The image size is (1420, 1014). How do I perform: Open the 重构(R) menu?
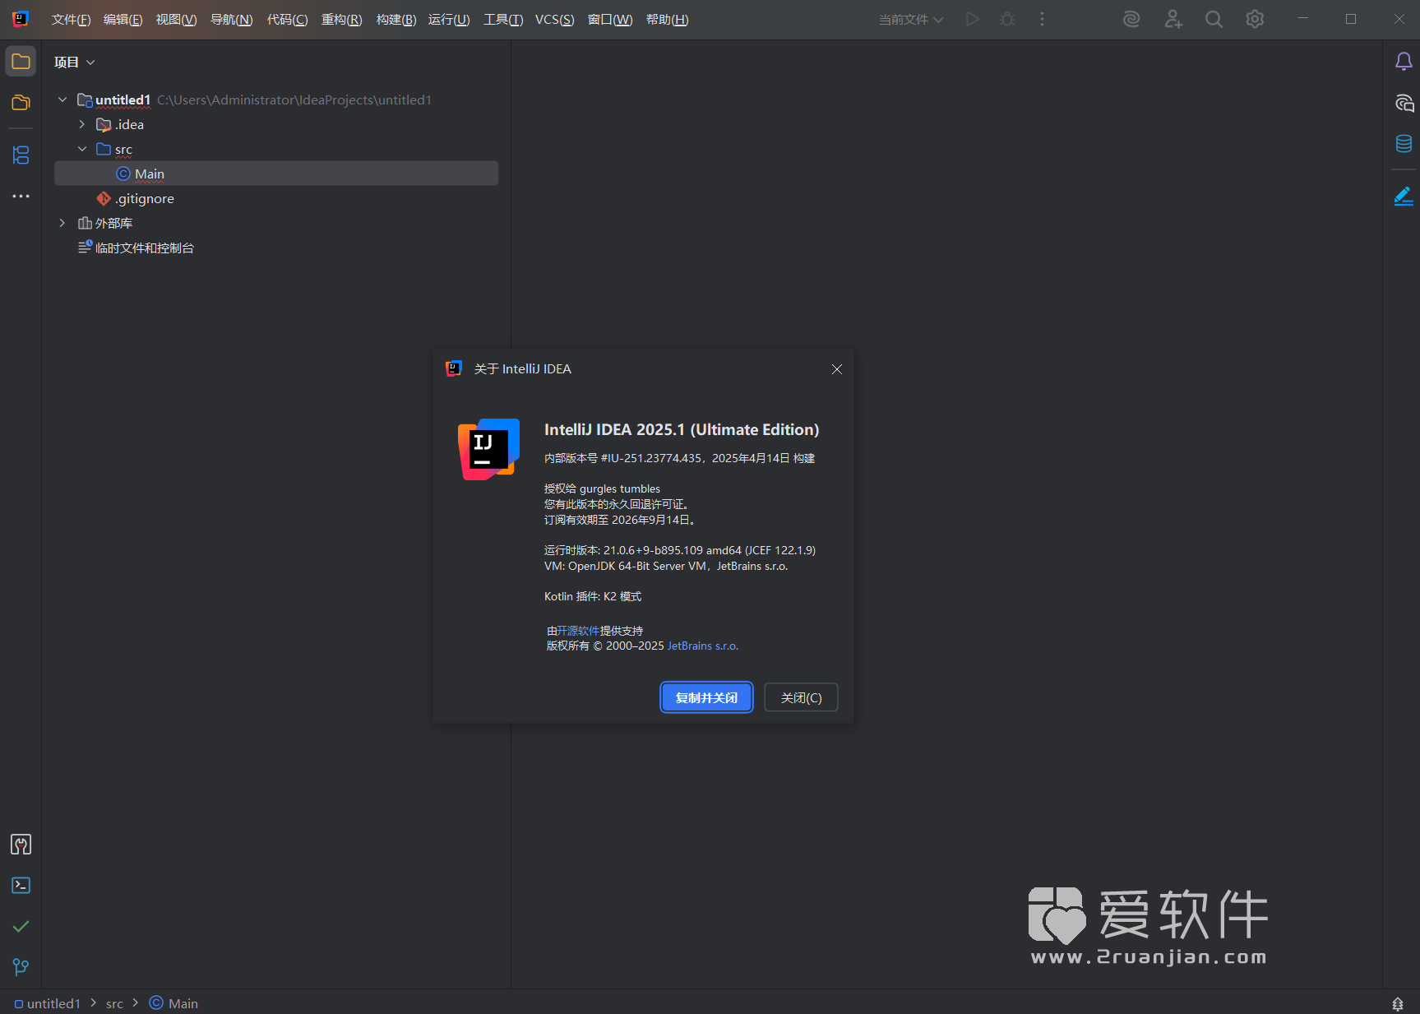341,20
